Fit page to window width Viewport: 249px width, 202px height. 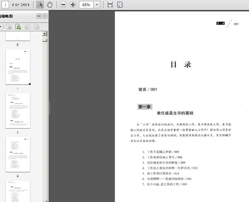110,5
